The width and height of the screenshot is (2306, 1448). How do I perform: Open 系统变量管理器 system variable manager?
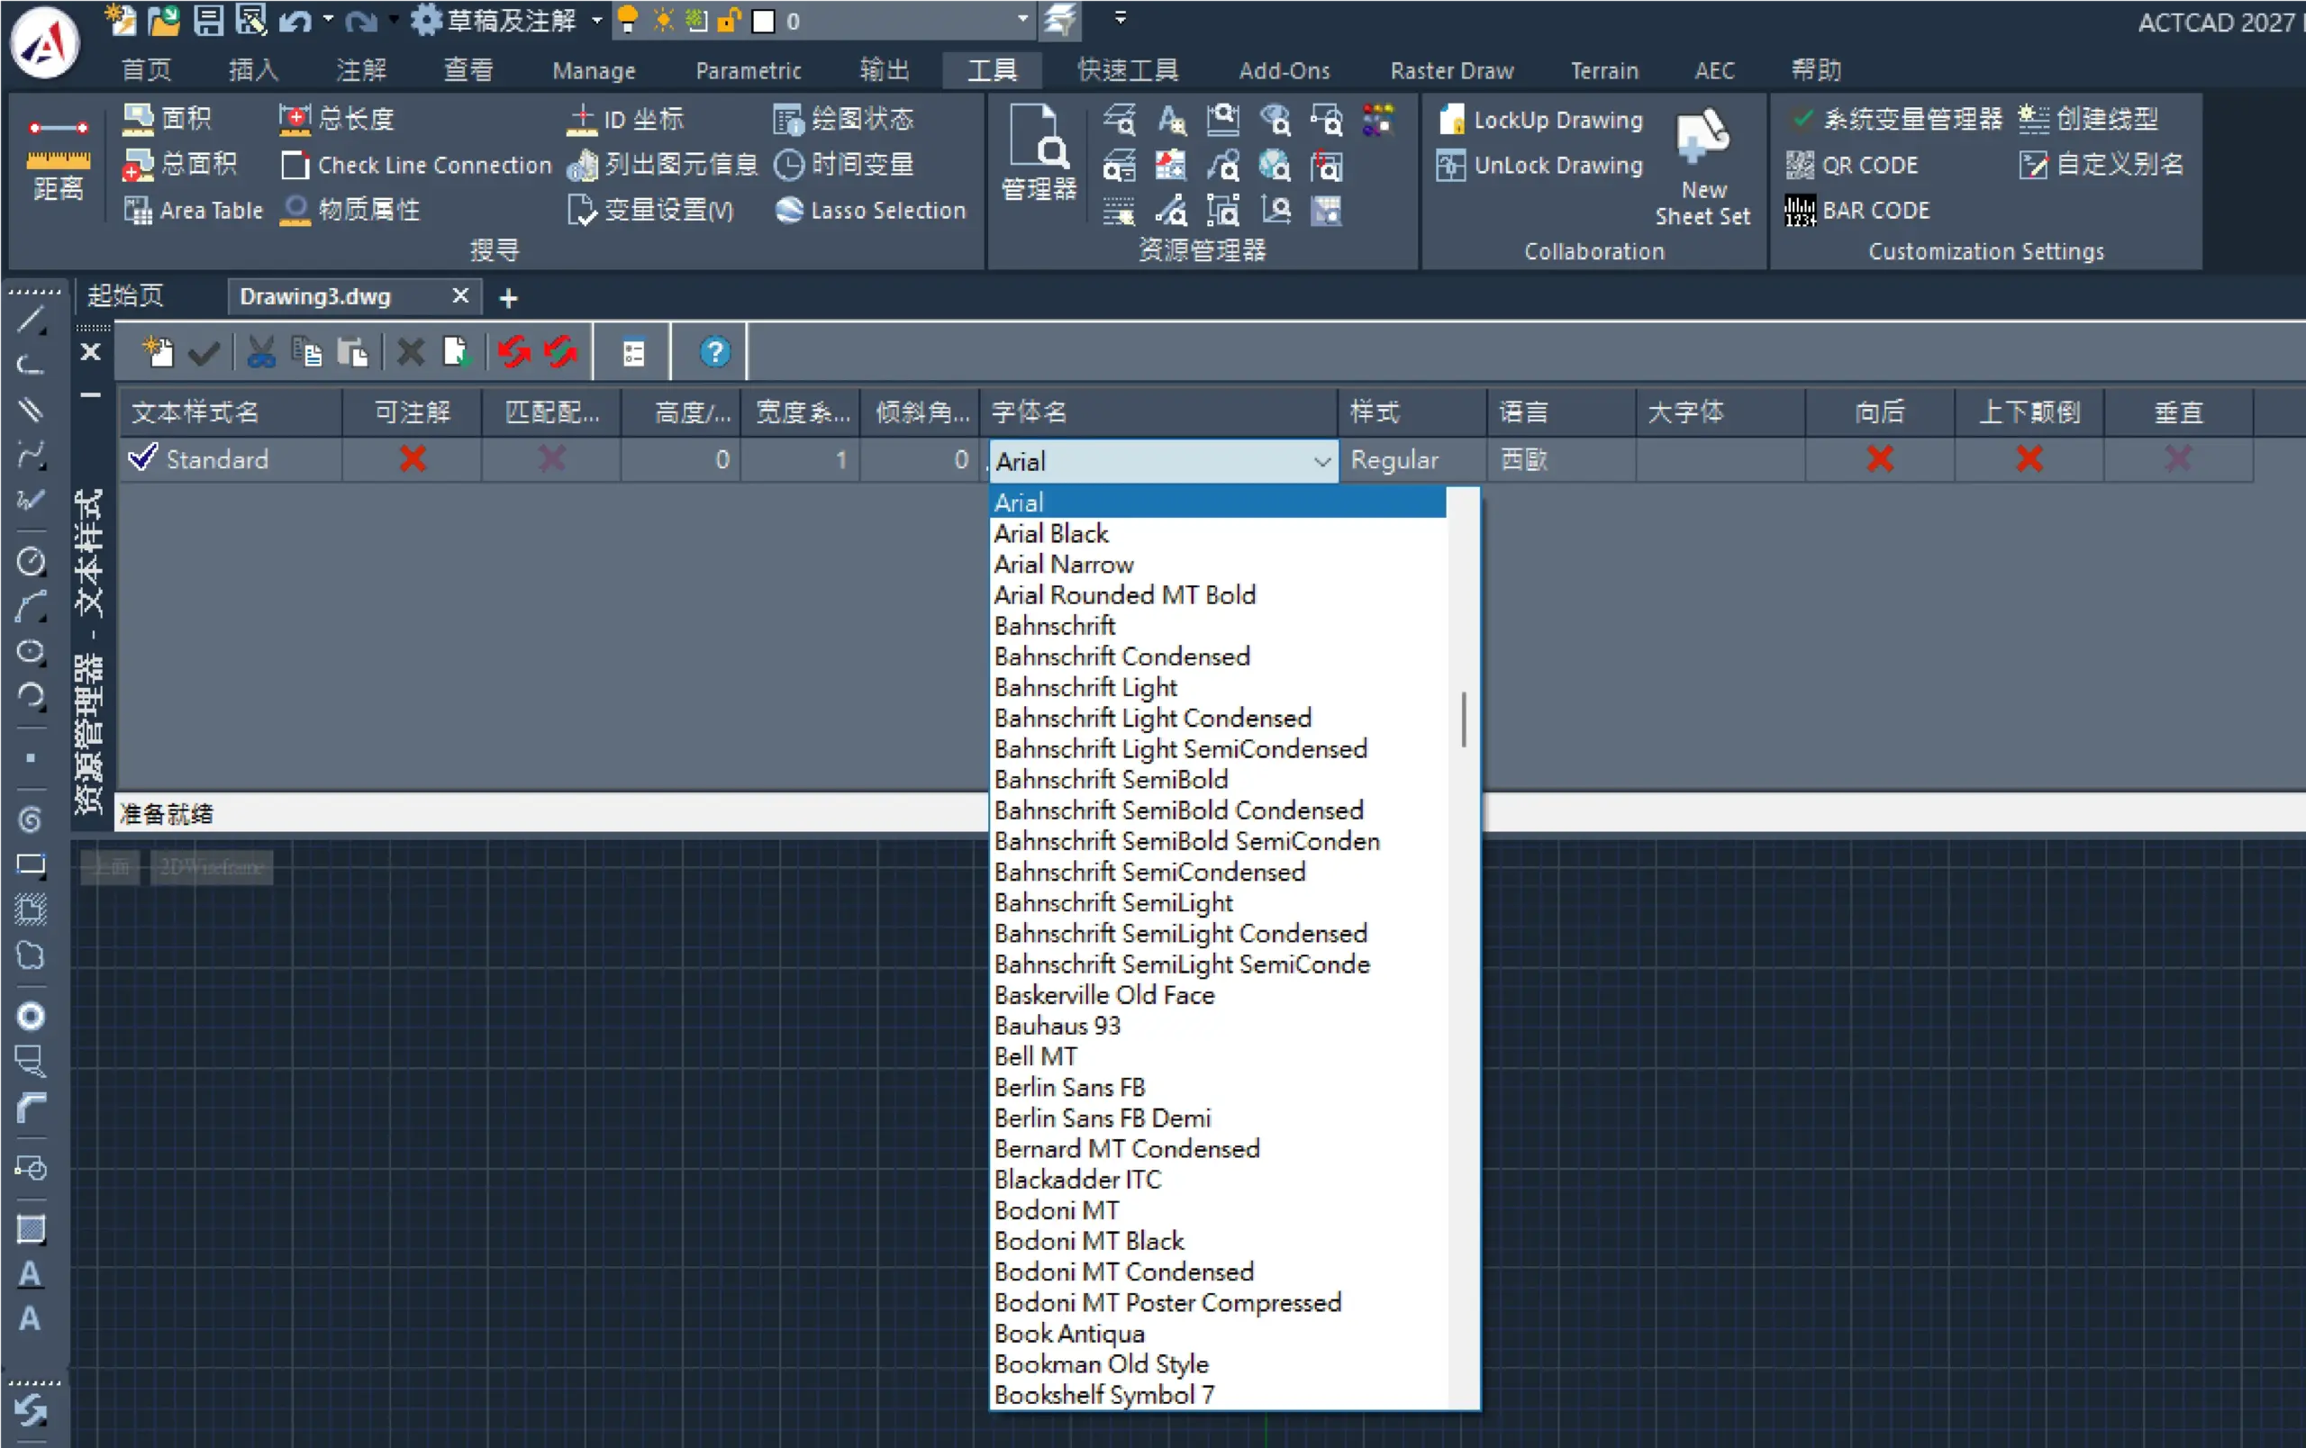(x=1897, y=119)
